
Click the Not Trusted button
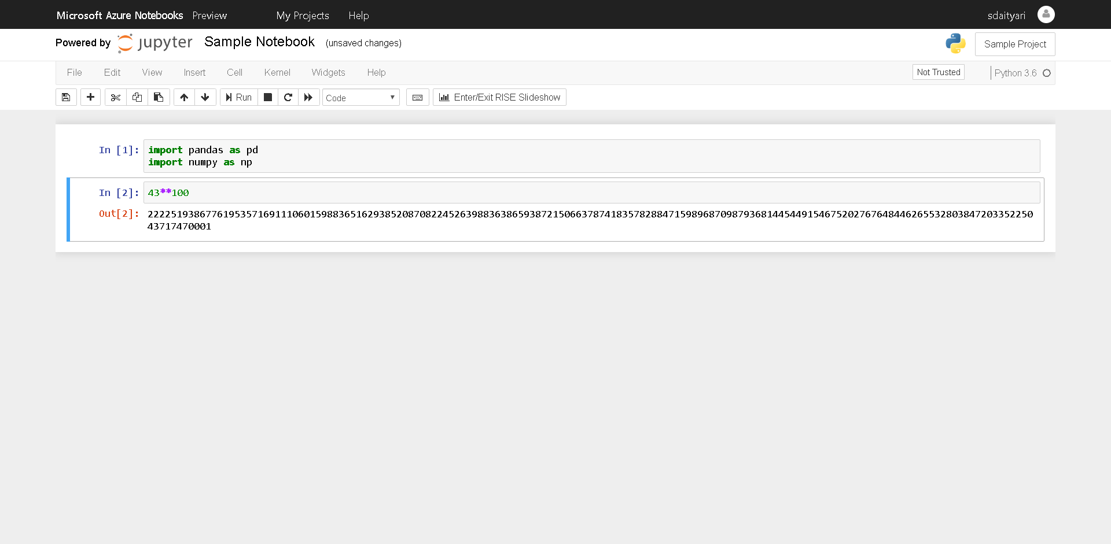pyautogui.click(x=939, y=72)
